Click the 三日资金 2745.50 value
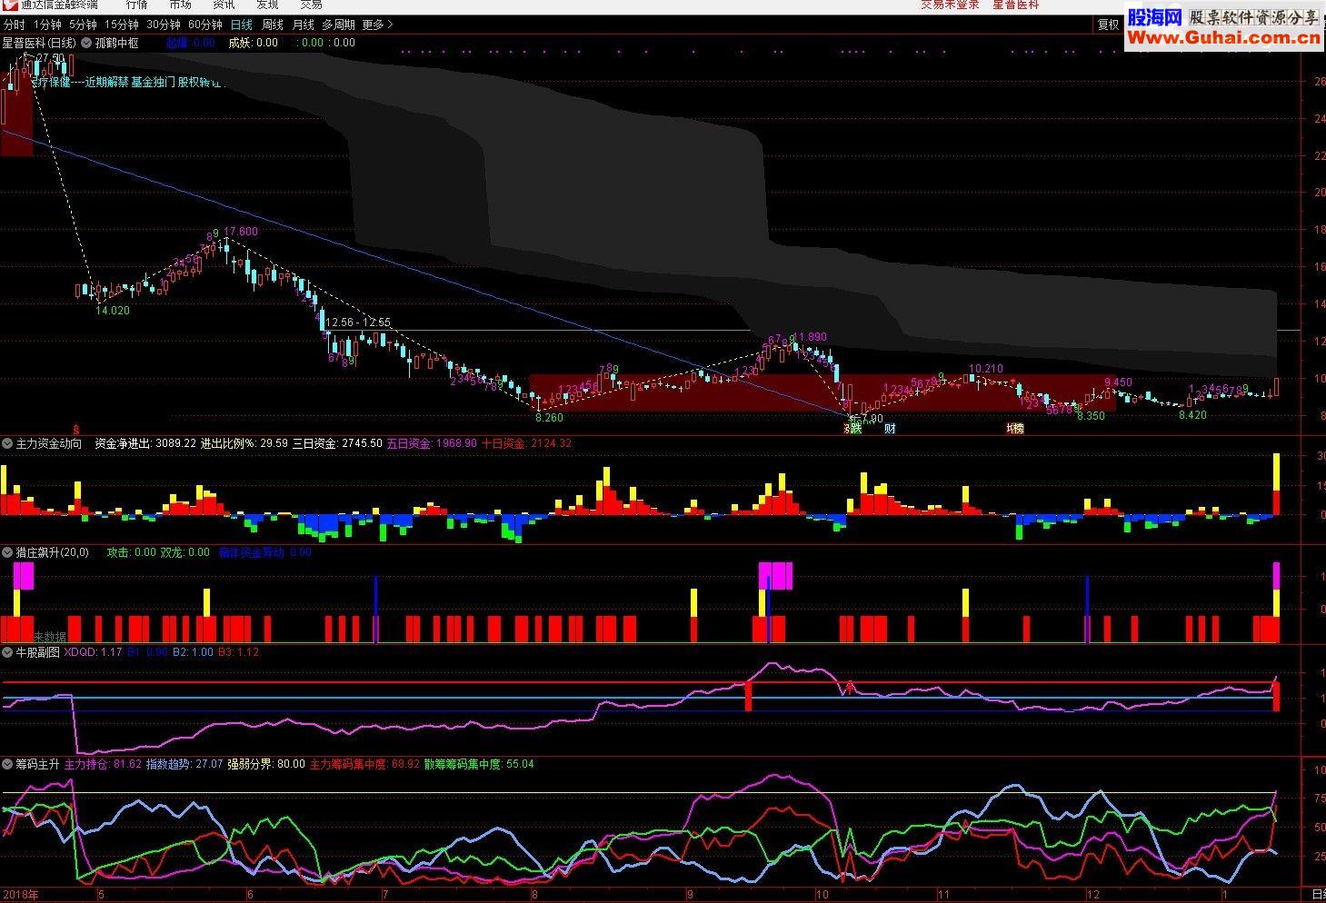Image resolution: width=1326 pixels, height=903 pixels. [337, 443]
